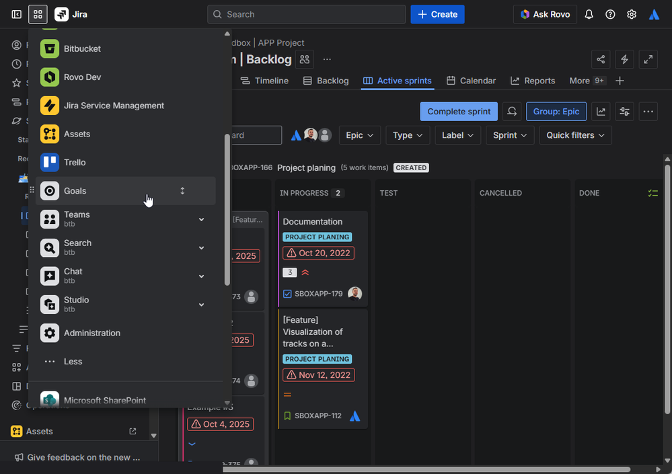Open Rovo Dev app
Viewport: 672px width, 474px height.
125,77
